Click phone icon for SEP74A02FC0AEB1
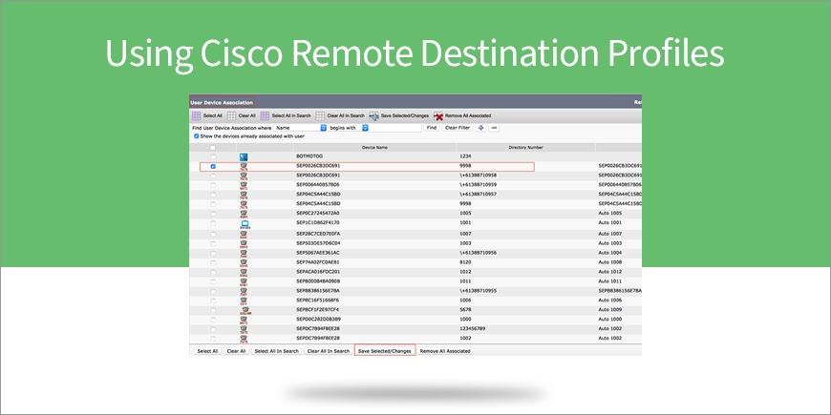This screenshot has height=415, width=831. pyautogui.click(x=244, y=262)
